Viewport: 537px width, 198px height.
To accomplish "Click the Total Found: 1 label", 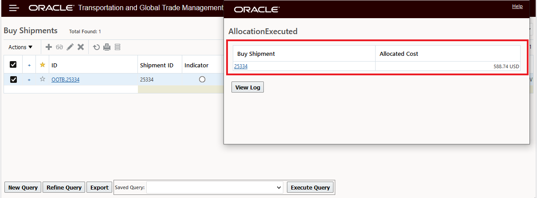I will (85, 31).
